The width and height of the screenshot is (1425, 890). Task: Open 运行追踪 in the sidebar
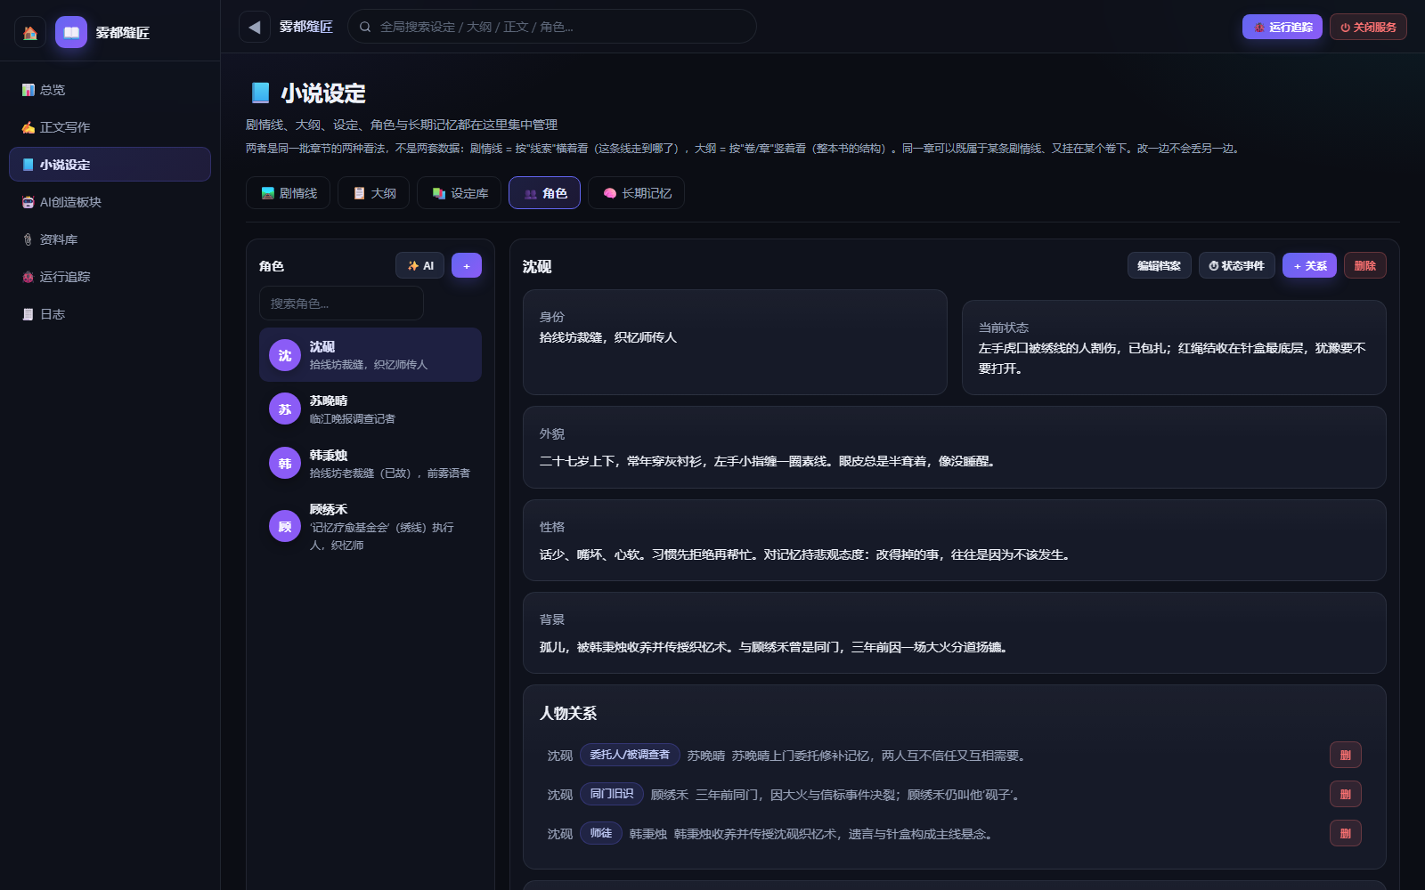click(x=110, y=277)
